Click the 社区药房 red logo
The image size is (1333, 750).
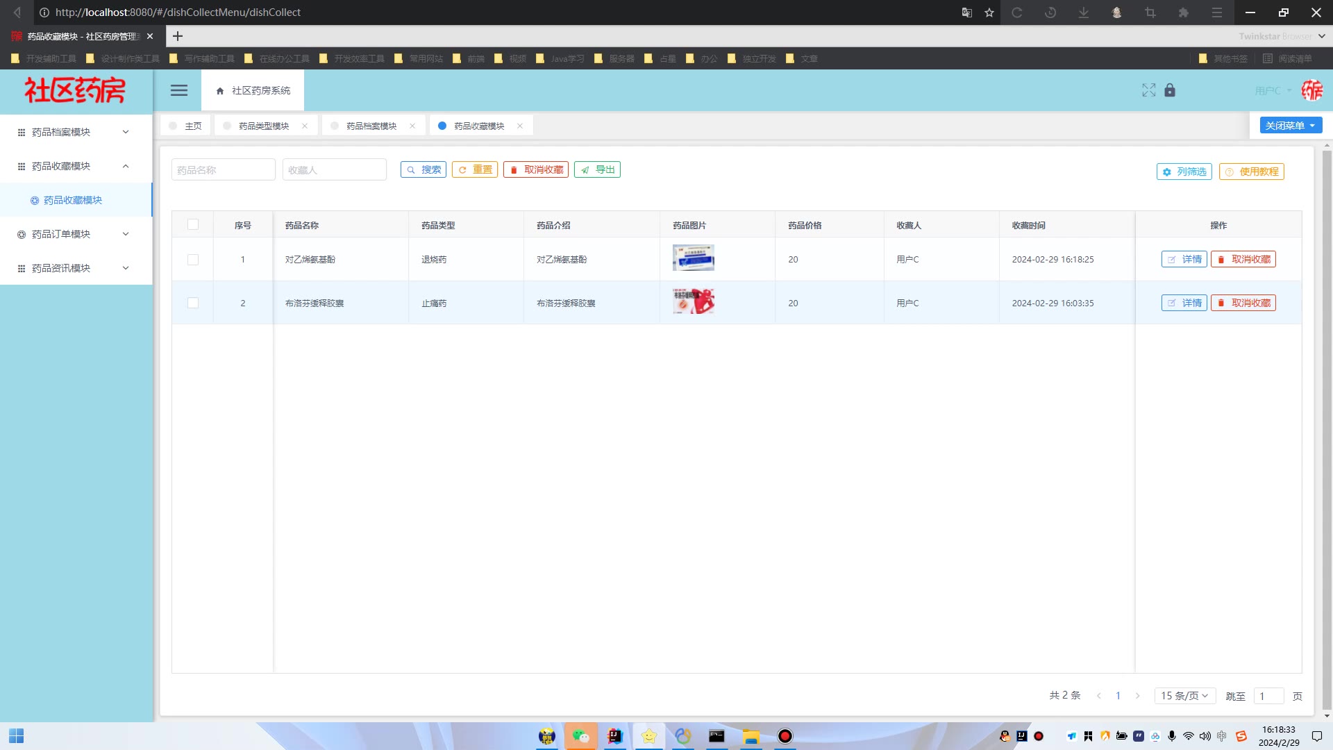[x=75, y=90]
